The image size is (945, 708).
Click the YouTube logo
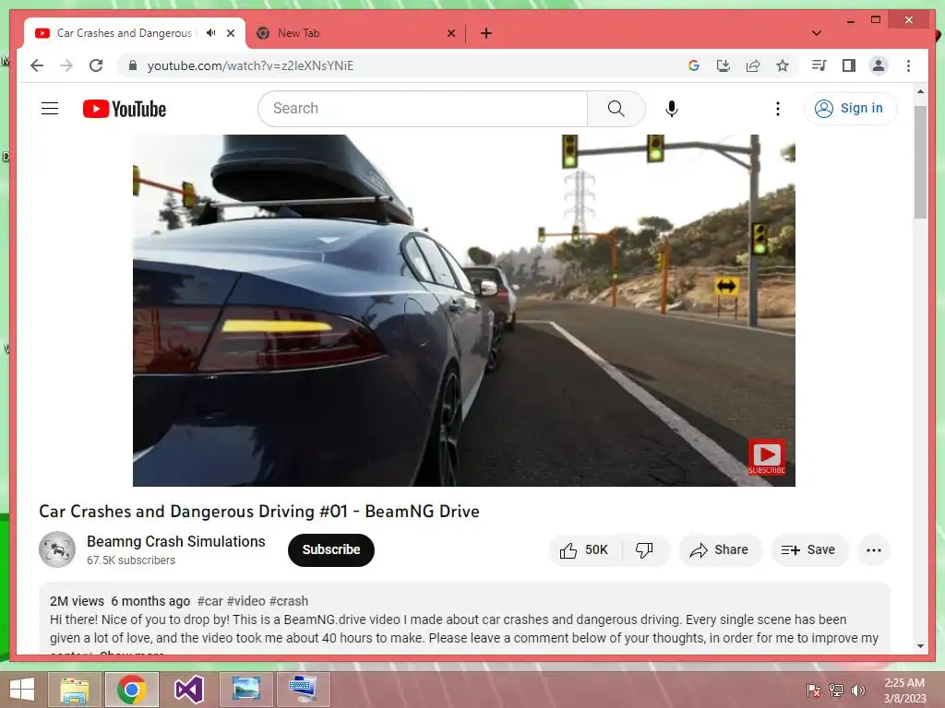pyautogui.click(x=125, y=109)
